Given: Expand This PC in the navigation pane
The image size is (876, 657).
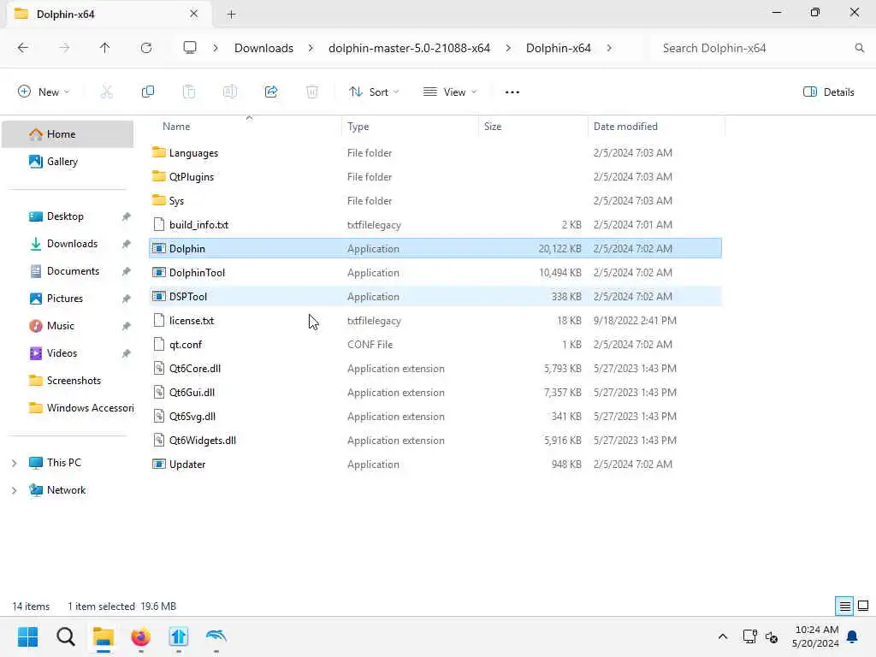Looking at the screenshot, I should [14, 463].
